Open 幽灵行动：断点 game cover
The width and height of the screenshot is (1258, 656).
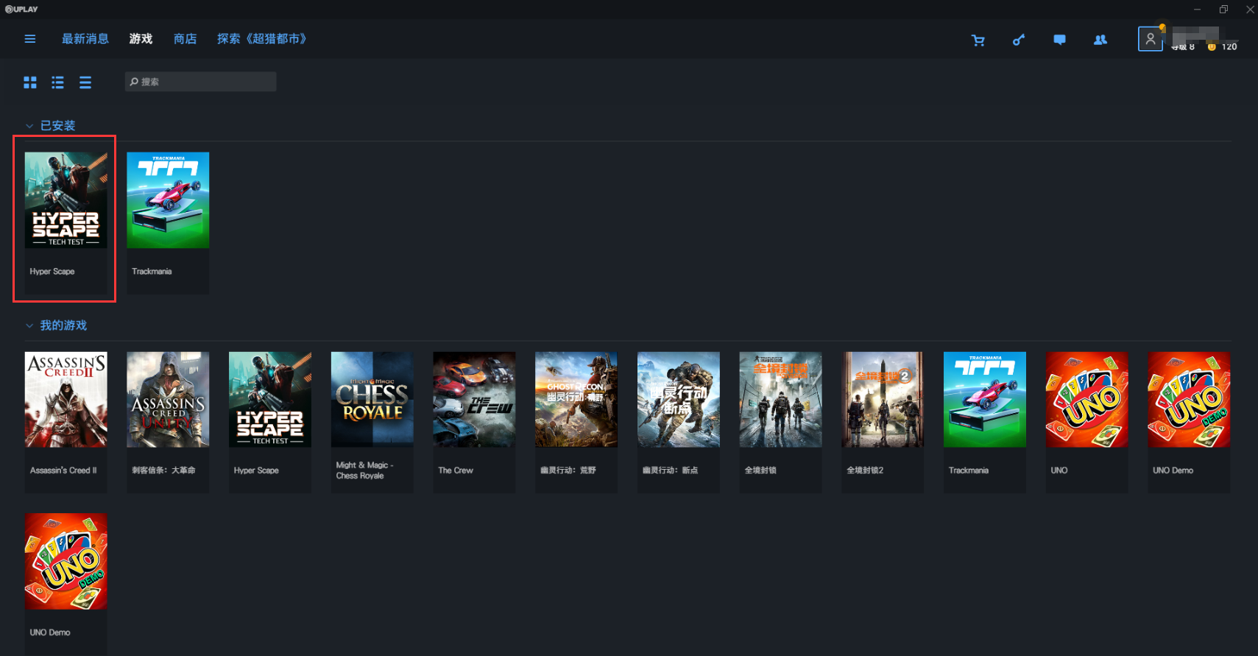[x=679, y=399]
